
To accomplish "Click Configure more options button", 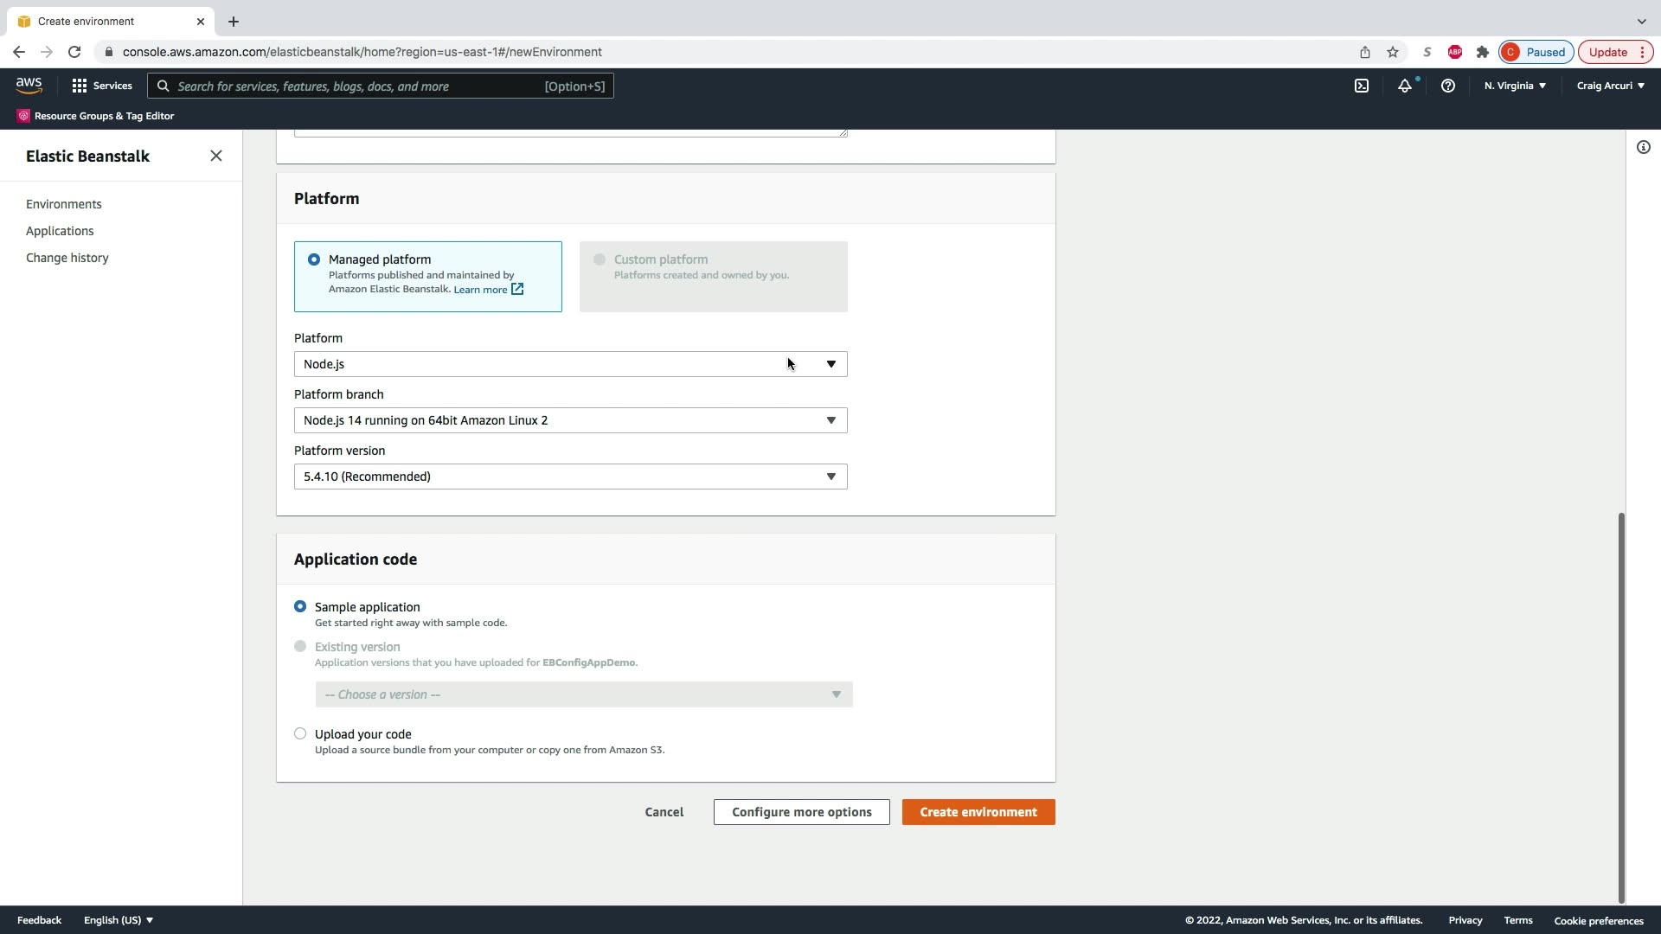I will pyautogui.click(x=801, y=812).
